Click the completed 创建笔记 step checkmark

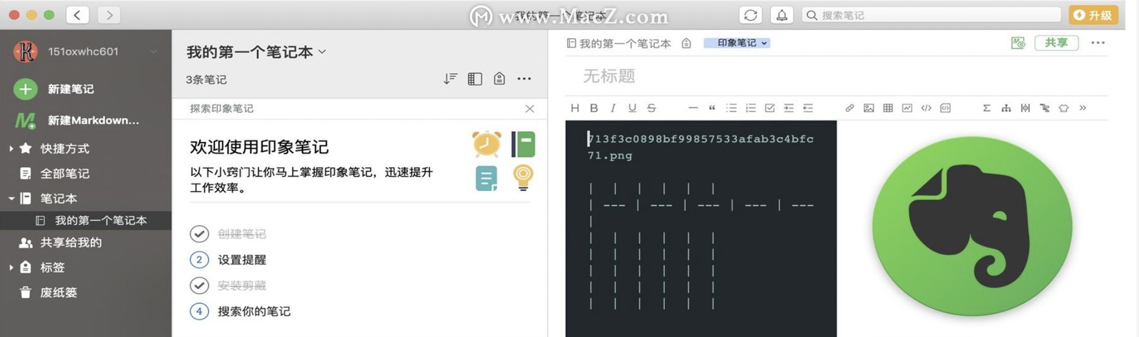pos(199,234)
